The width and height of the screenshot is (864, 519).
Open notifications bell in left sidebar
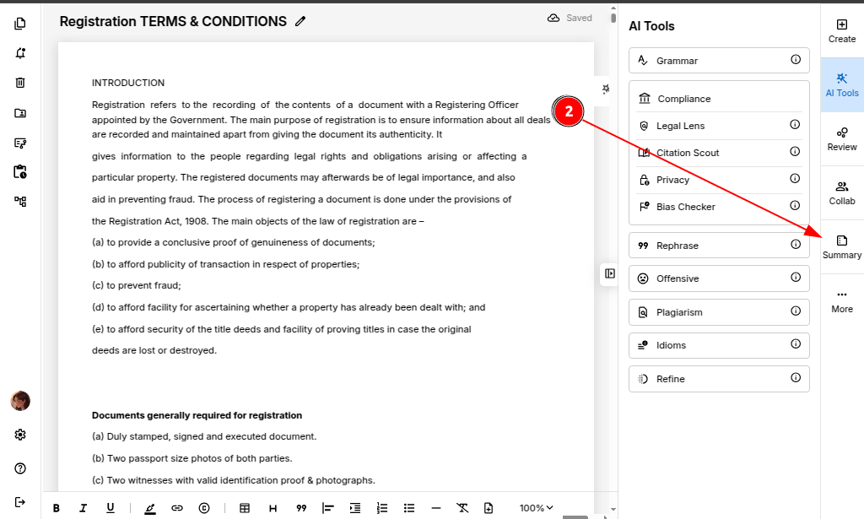(20, 52)
